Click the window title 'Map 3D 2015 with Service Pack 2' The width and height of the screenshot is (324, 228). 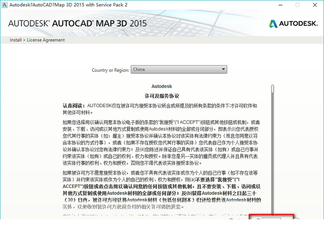(x=91, y=5)
